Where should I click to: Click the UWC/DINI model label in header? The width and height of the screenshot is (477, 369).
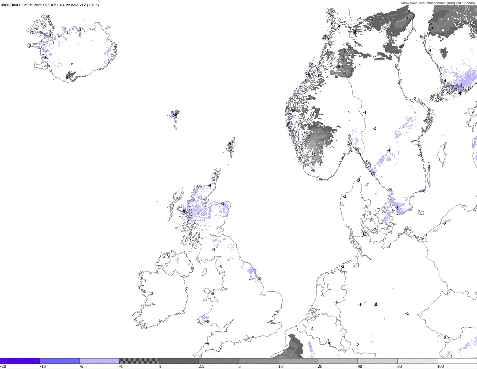(x=9, y=5)
